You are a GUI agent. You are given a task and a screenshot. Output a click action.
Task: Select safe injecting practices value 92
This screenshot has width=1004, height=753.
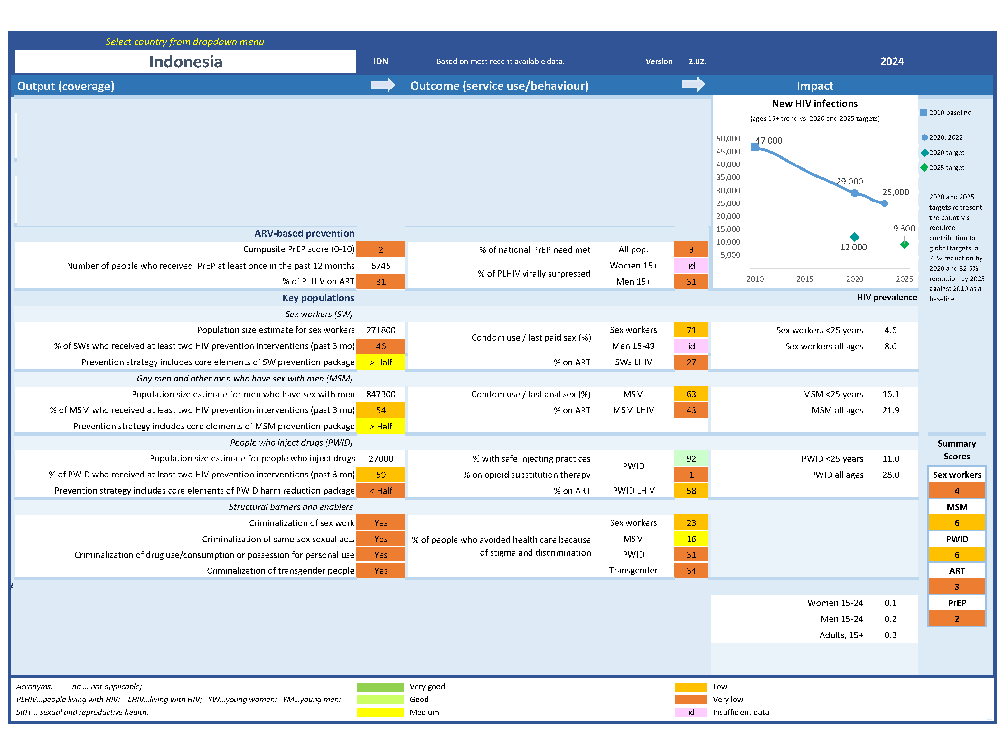pyautogui.click(x=691, y=459)
